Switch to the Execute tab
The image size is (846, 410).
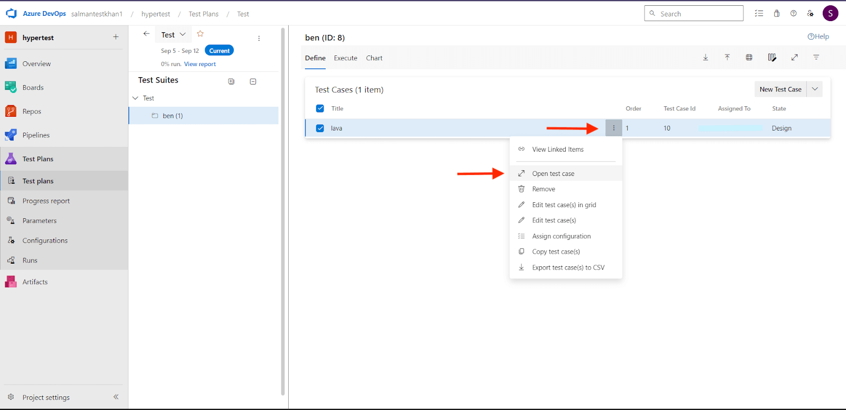(345, 58)
